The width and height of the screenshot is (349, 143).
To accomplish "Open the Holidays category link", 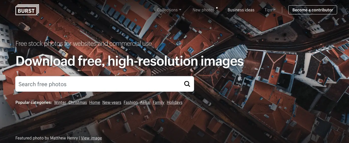I will tap(175, 102).
